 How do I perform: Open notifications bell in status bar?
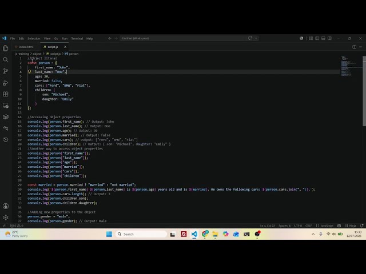(362, 225)
